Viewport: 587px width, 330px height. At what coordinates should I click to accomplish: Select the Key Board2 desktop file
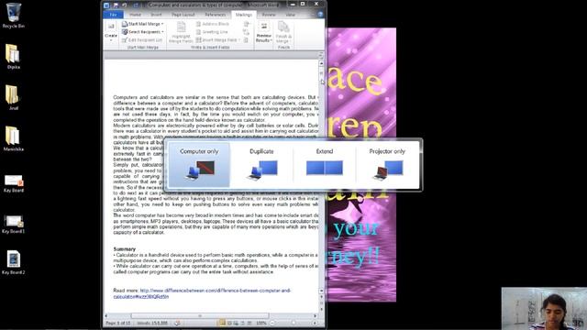tap(14, 262)
